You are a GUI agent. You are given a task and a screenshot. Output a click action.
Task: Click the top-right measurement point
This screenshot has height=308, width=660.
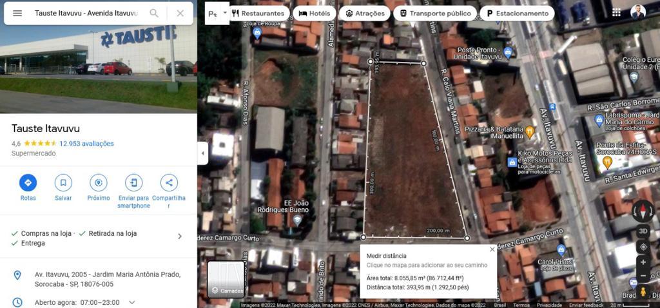(x=423, y=63)
